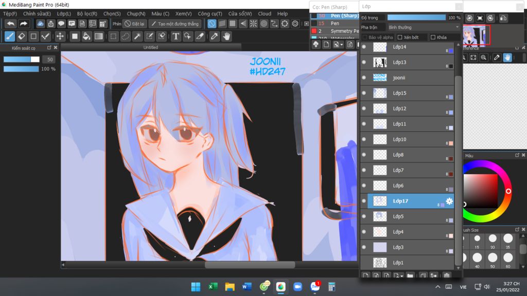Open Tệp(F) file menu
Image resolution: width=527 pixels, height=296 pixels.
tap(10, 14)
